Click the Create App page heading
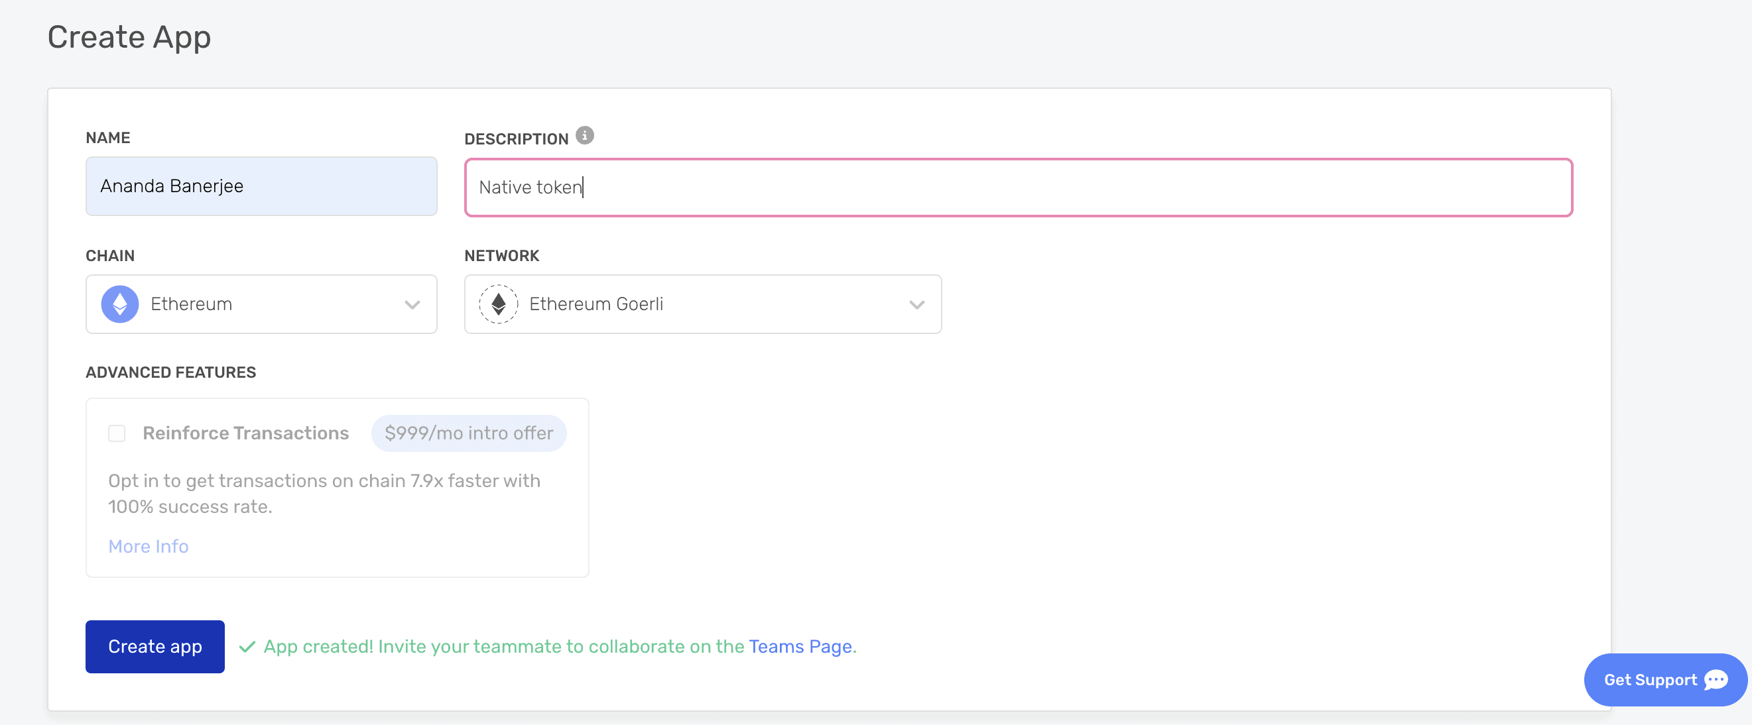The height and width of the screenshot is (725, 1752). pos(129,36)
